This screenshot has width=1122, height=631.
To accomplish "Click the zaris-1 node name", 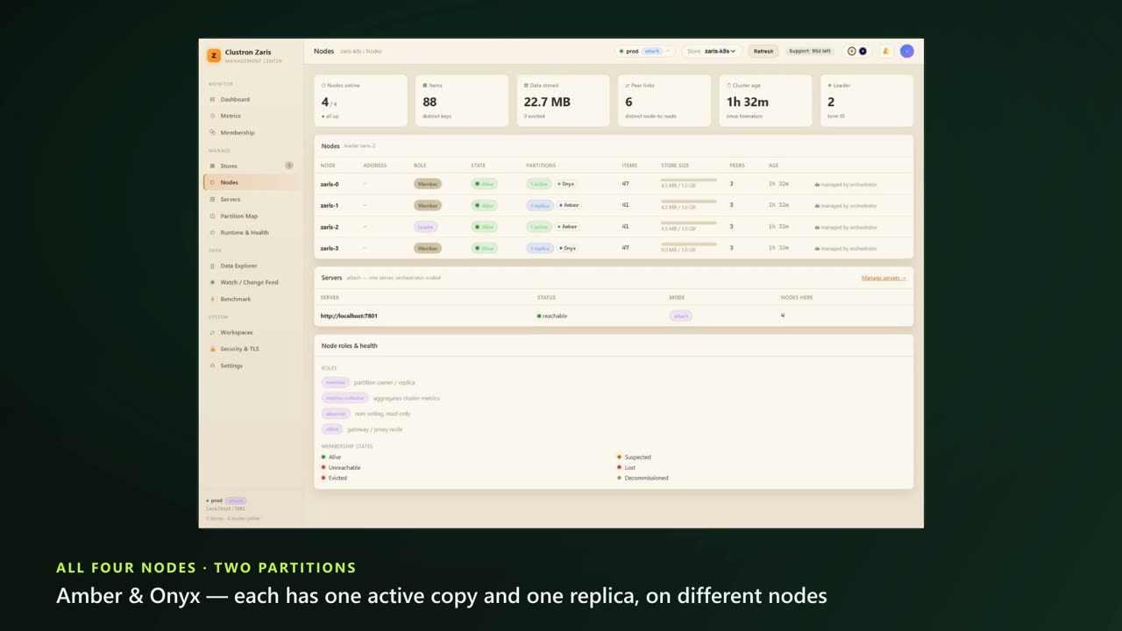I will tap(330, 206).
